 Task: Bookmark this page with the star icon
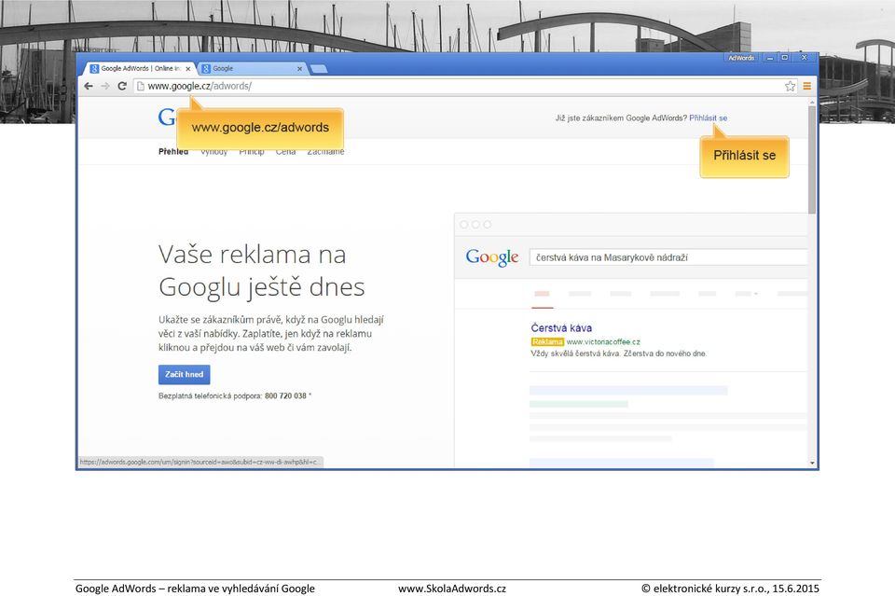tap(790, 86)
